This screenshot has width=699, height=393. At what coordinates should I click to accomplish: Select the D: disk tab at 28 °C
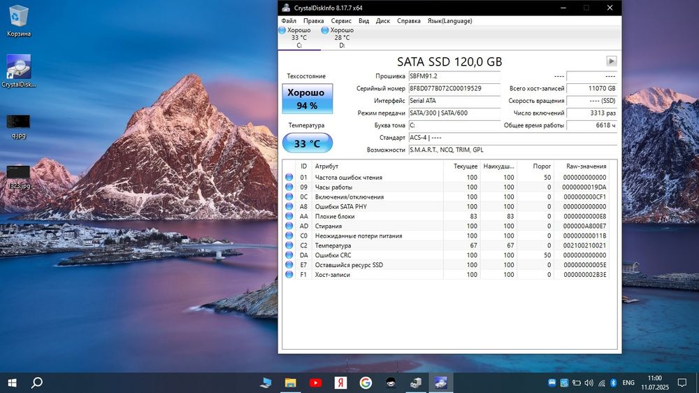point(342,38)
